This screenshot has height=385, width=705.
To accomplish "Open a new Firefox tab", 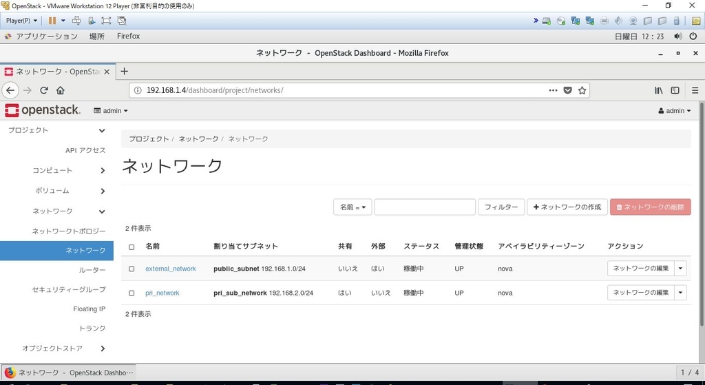I will (125, 71).
